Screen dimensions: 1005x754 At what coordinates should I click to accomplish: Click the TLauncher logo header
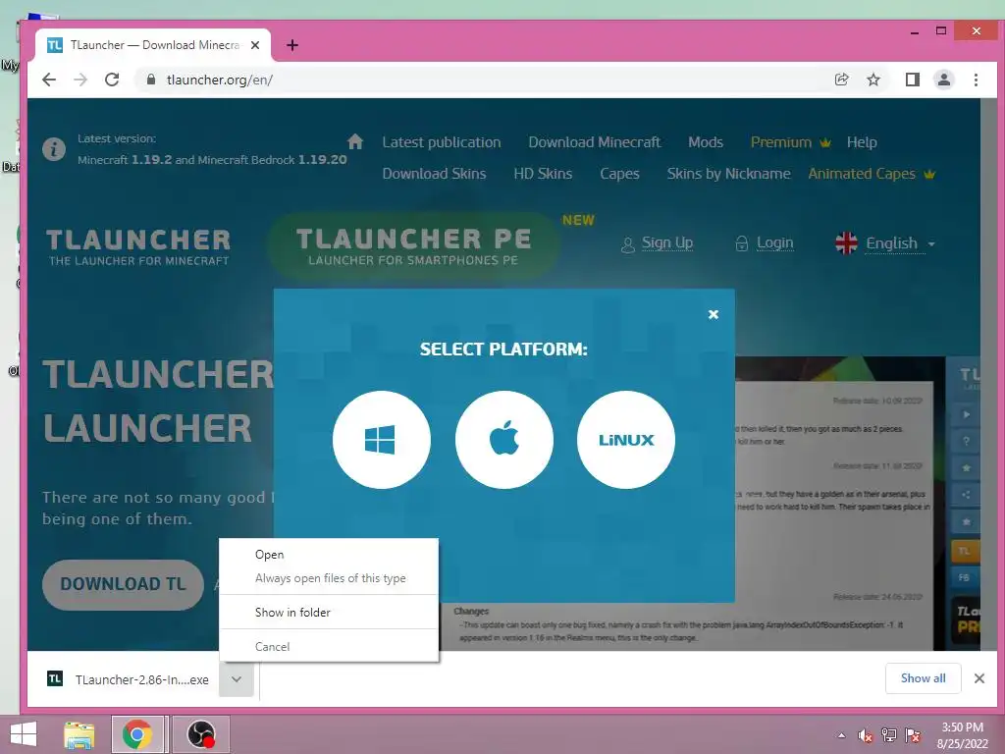point(138,246)
